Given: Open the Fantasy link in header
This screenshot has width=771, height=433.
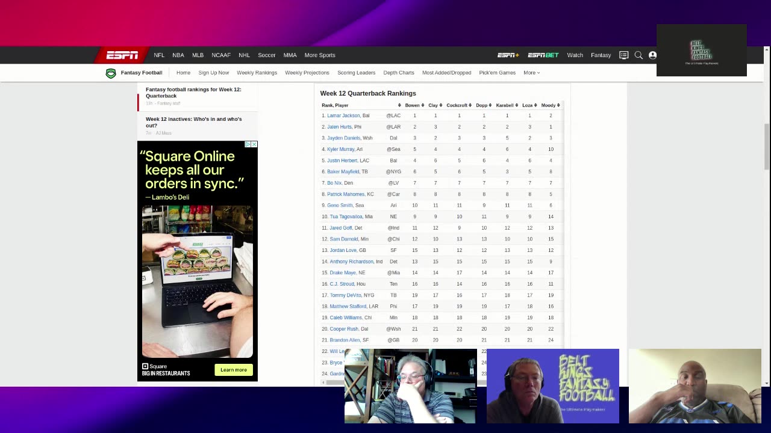Looking at the screenshot, I should coord(601,55).
